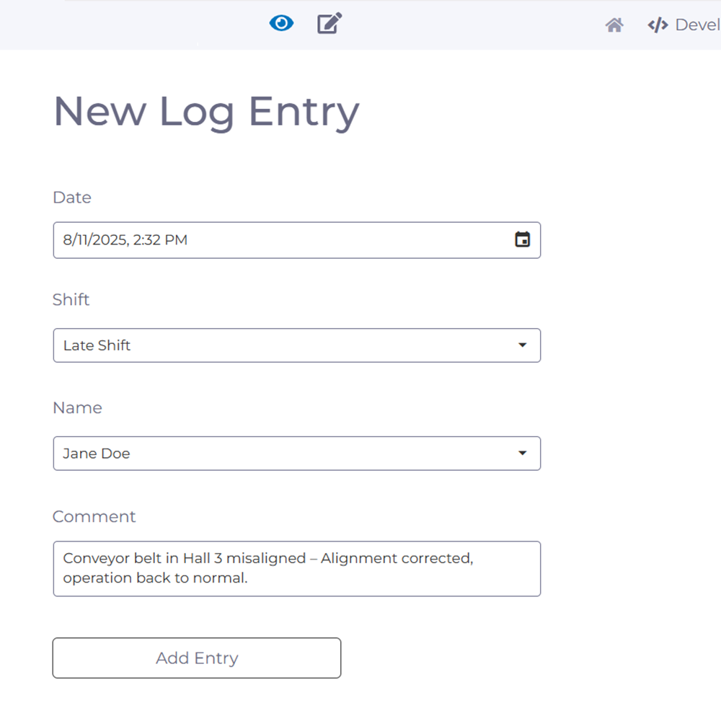Click the New Log Entry heading

point(206,112)
